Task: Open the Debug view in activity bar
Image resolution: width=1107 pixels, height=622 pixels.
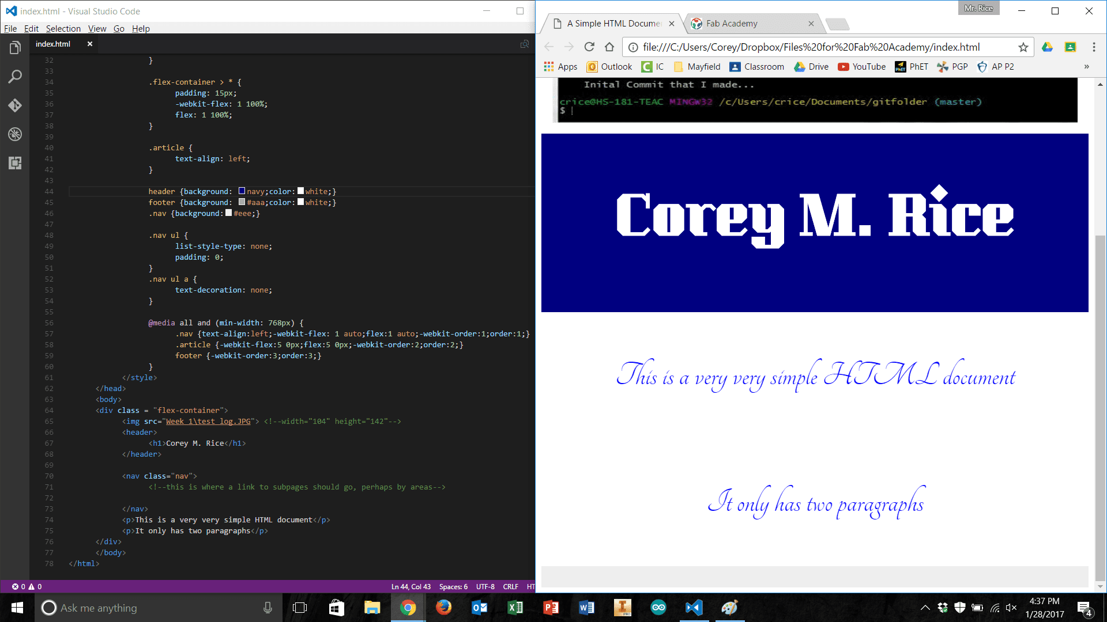Action: [x=15, y=134]
